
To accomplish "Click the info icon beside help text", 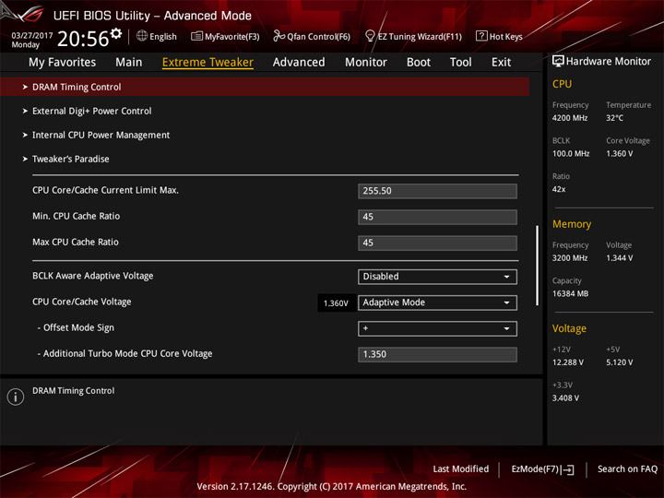I will coord(16,397).
